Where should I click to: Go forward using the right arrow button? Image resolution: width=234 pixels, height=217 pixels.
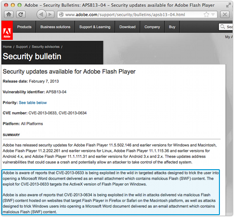click(50, 15)
